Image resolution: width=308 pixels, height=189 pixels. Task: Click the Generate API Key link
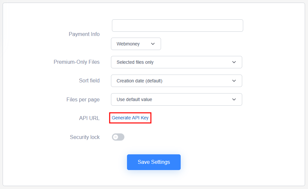tap(130, 118)
